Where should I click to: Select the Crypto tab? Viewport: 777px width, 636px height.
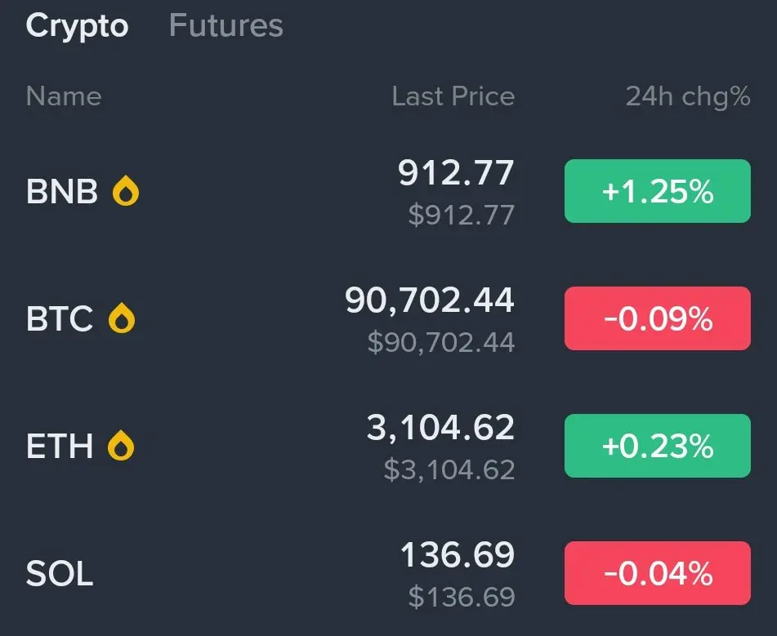(77, 26)
